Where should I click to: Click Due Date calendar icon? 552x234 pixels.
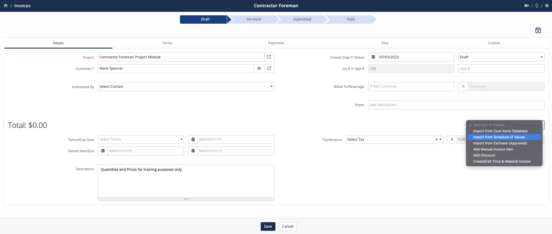tap(193, 140)
